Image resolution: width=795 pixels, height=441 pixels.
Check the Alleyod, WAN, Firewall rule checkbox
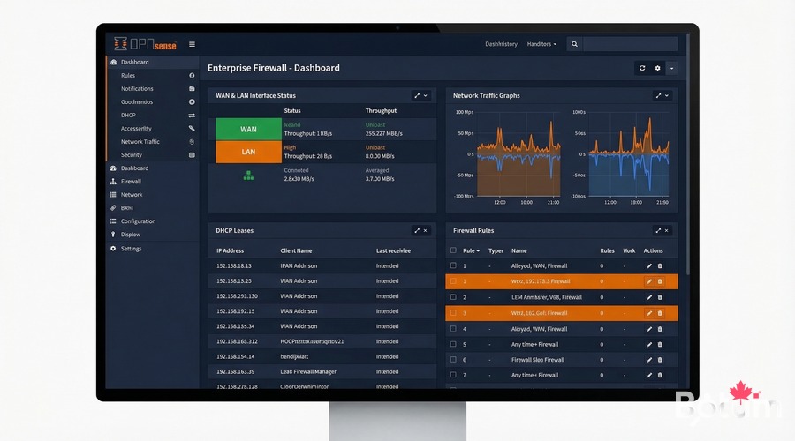pos(453,265)
